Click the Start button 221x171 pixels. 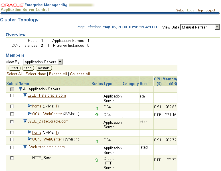[x=15, y=68]
